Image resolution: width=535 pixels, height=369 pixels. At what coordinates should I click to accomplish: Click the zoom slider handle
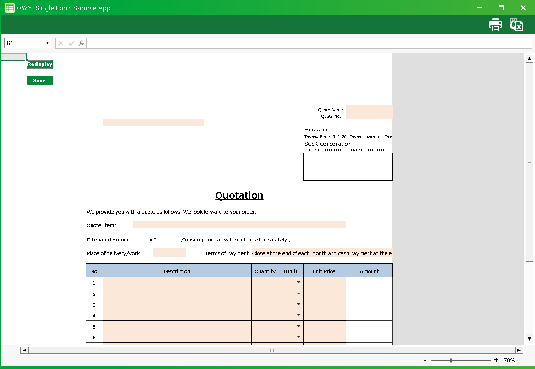[x=451, y=360]
